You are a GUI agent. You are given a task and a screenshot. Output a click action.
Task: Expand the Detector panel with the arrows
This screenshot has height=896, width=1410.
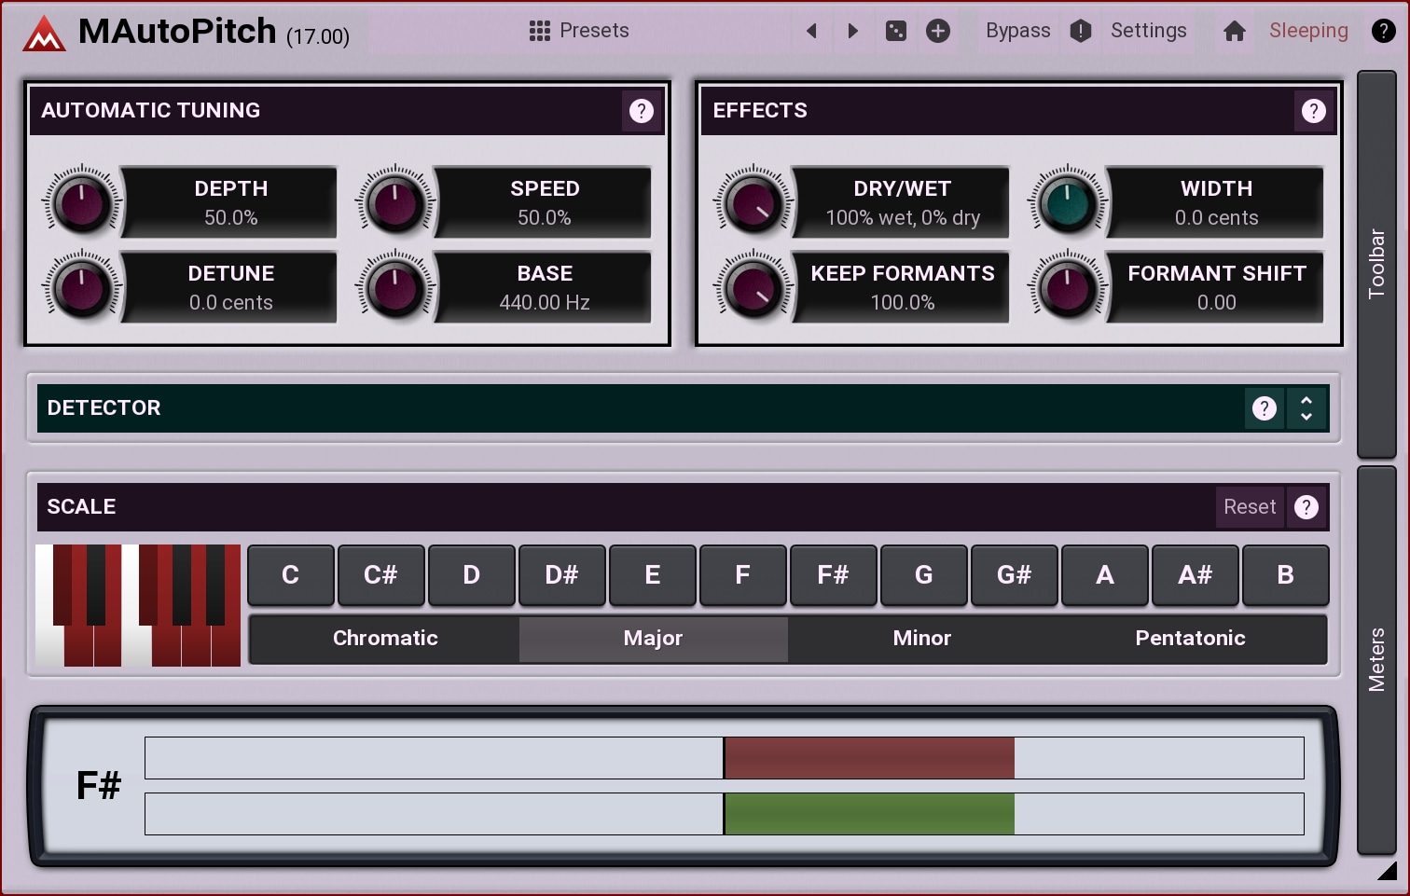click(1306, 408)
